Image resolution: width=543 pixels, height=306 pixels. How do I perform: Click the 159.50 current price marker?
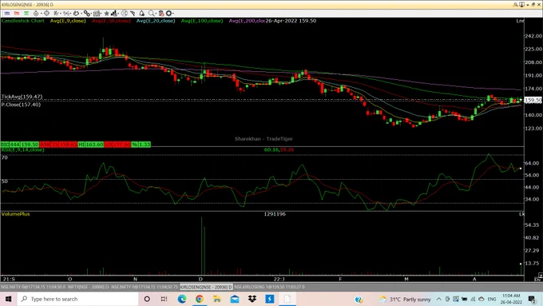click(x=533, y=100)
